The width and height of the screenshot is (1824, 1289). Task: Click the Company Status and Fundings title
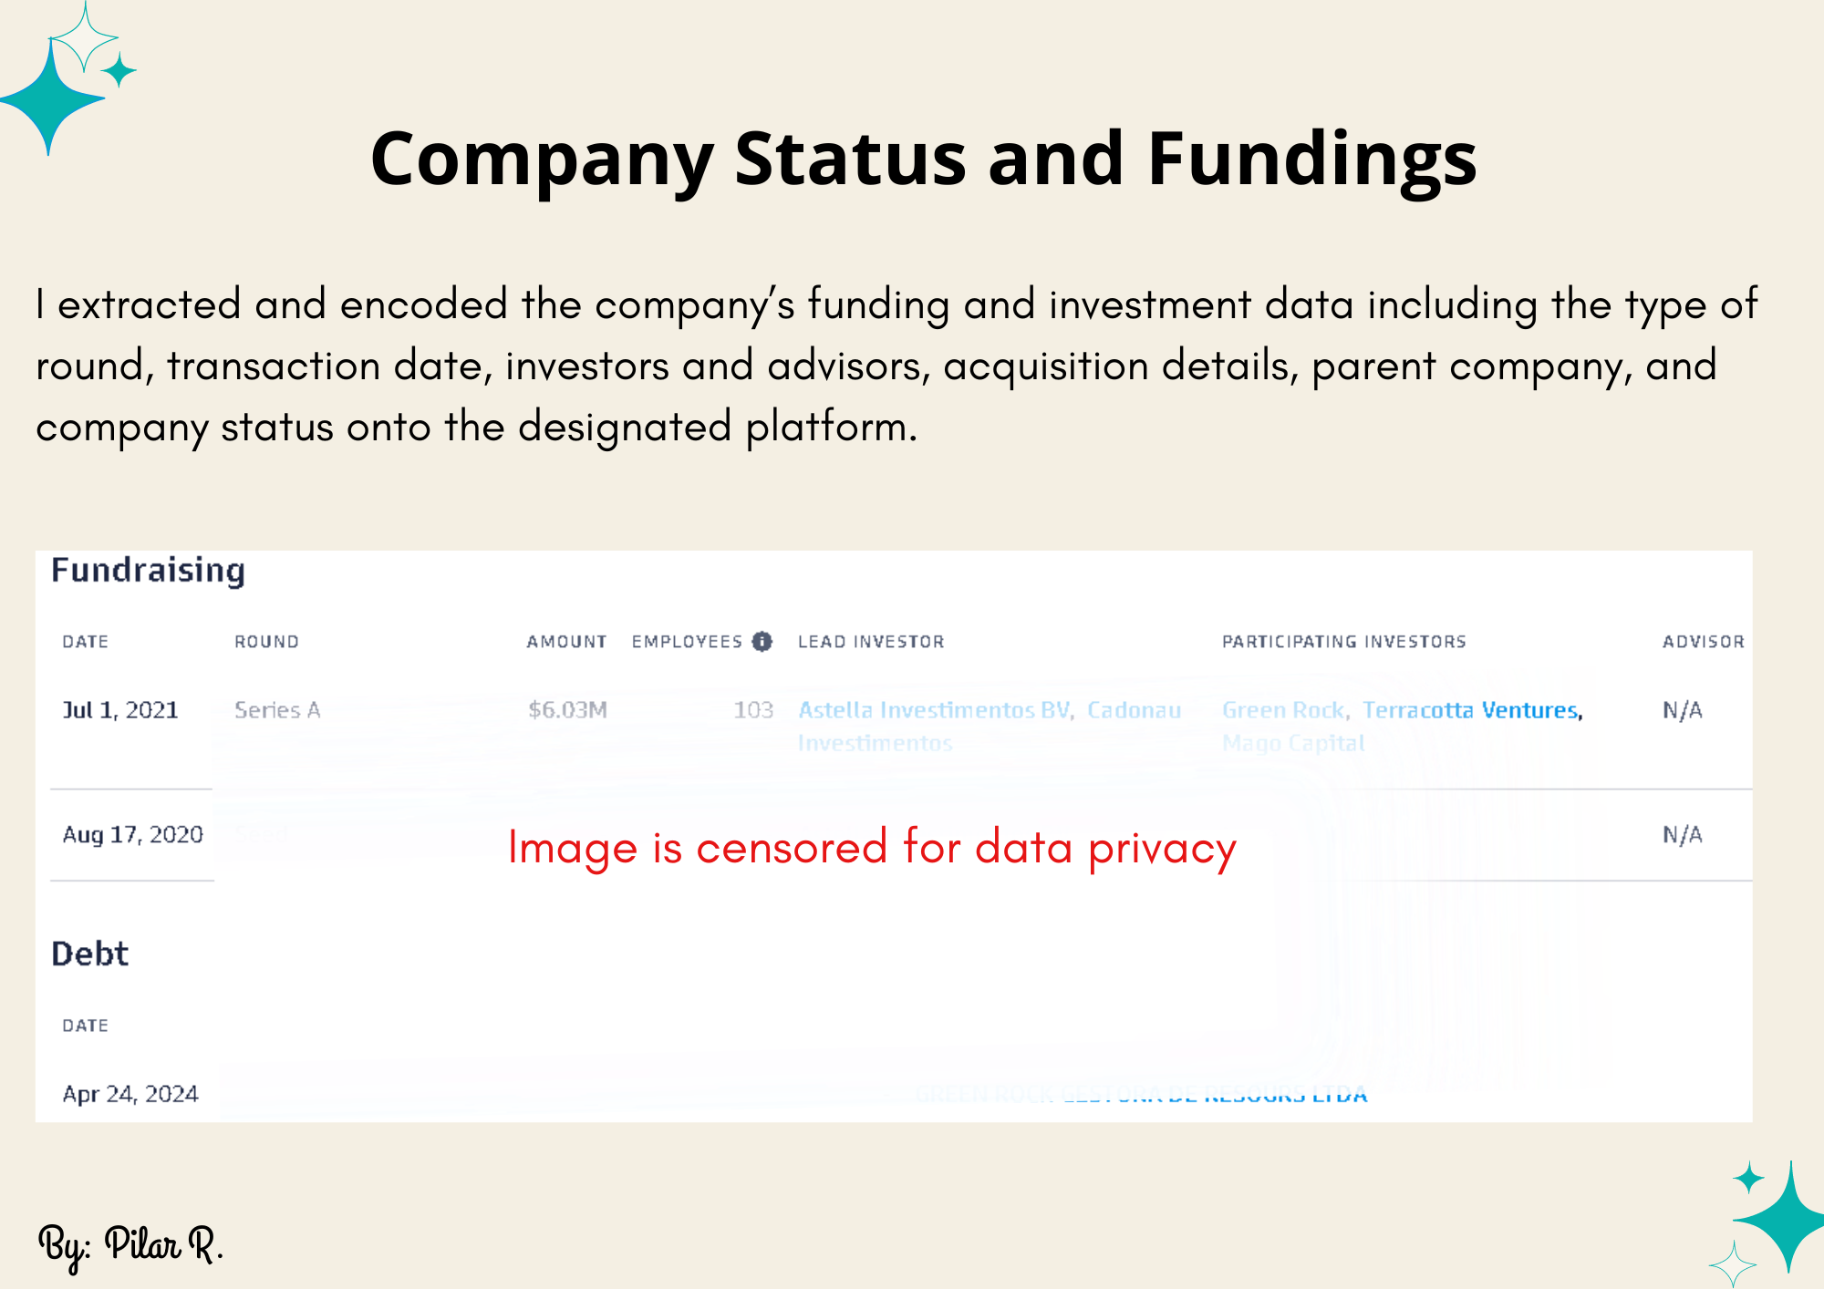pos(923,159)
